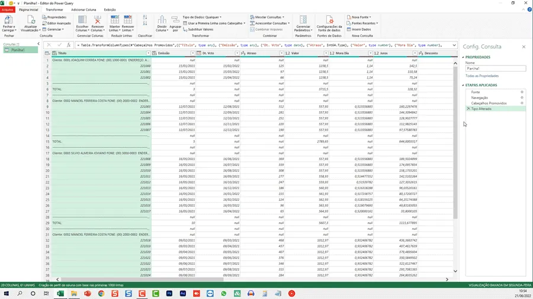The height and width of the screenshot is (299, 533).
Task: Open the Dt. Vcto column filter dropdown
Action: (237, 53)
